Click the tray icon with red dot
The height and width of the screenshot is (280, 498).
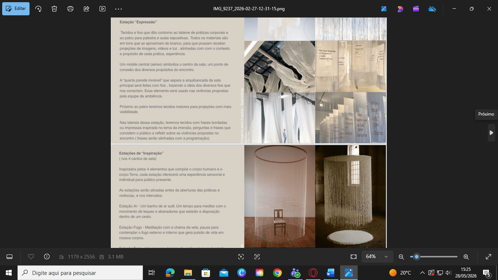tap(431, 273)
